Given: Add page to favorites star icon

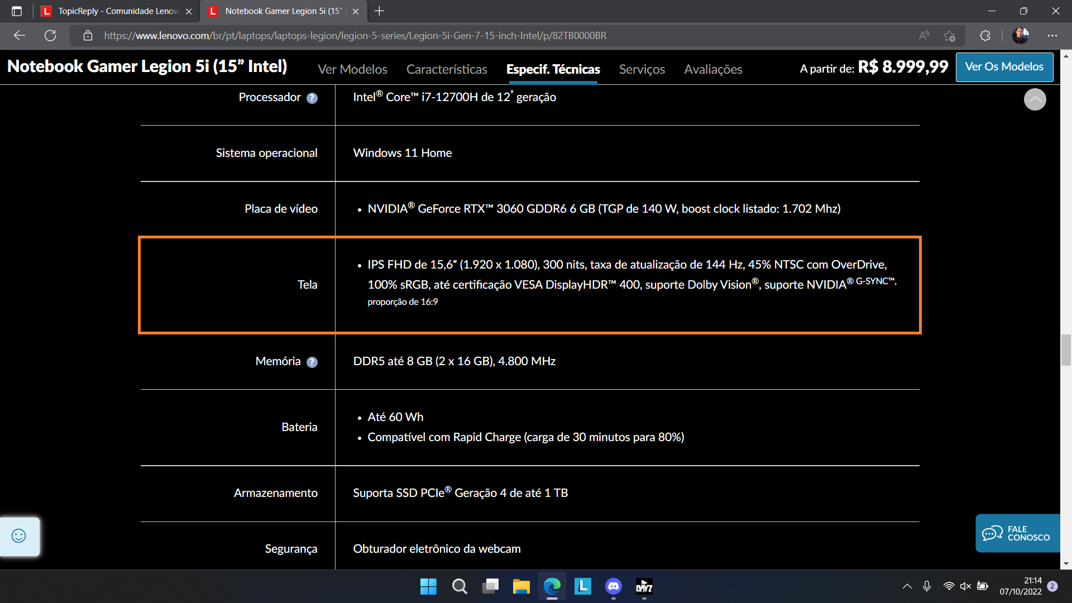Looking at the screenshot, I should click(949, 36).
